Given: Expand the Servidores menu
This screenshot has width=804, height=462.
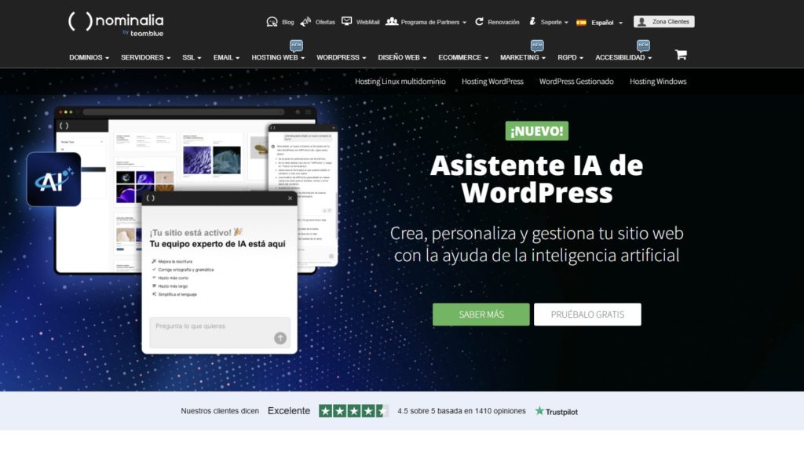Looking at the screenshot, I should coord(145,57).
